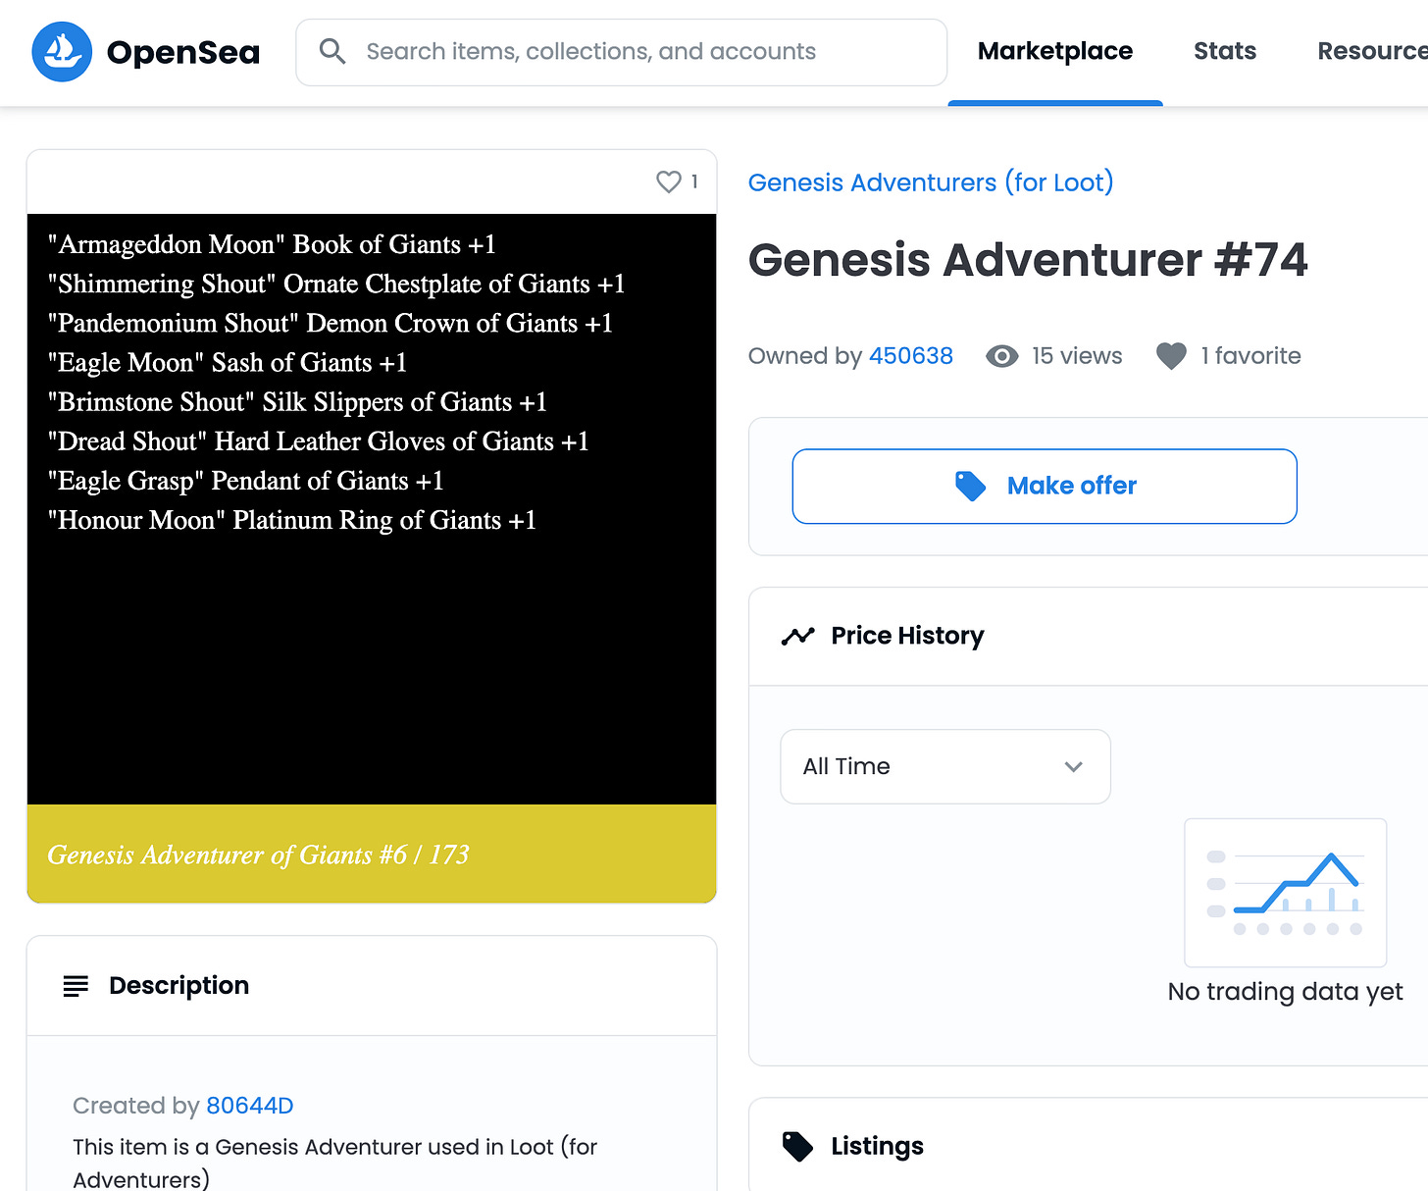The image size is (1428, 1191).
Task: Click the Make offer button
Action: [1045, 487]
